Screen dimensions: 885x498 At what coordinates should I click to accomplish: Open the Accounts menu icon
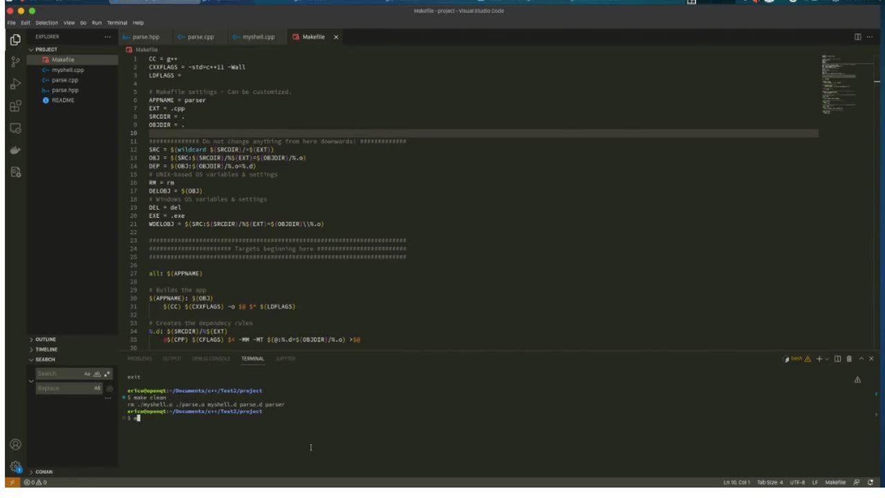point(15,445)
